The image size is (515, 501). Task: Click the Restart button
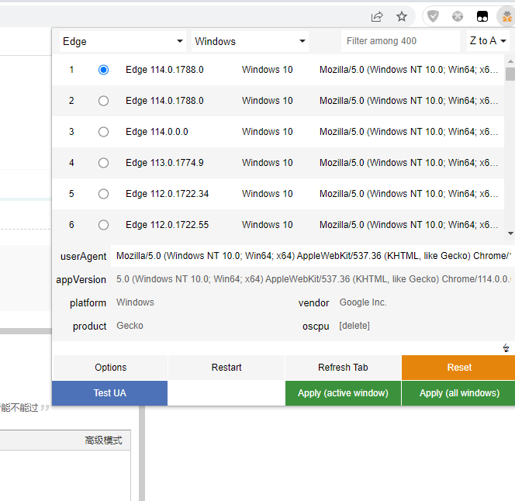pos(226,368)
